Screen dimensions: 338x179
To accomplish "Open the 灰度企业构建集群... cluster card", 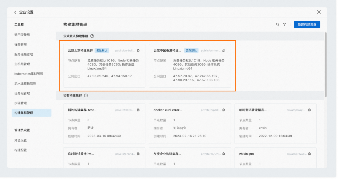I will coord(191,158).
